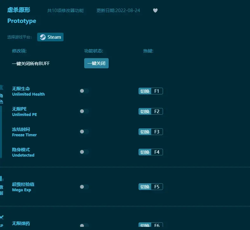Click the Prototype English title

point(22,21)
